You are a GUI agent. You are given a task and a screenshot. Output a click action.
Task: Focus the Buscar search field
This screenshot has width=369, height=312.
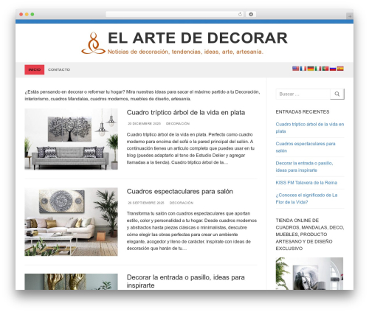tap(303, 94)
